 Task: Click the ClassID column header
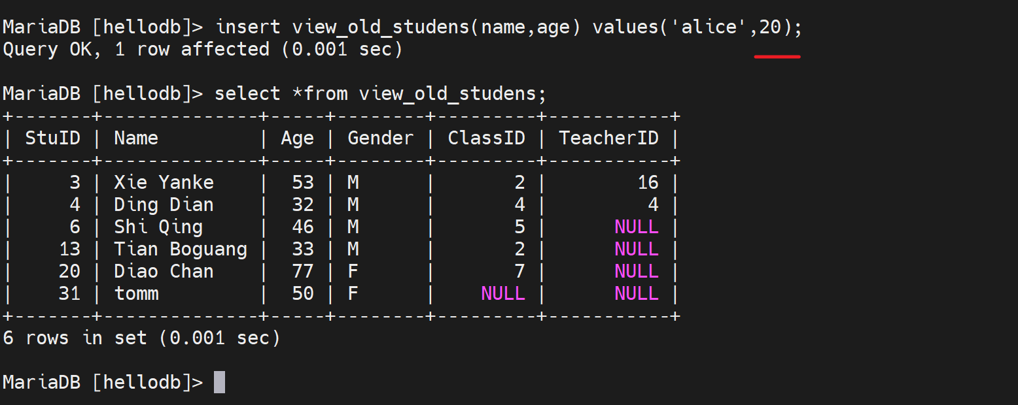[x=486, y=138]
